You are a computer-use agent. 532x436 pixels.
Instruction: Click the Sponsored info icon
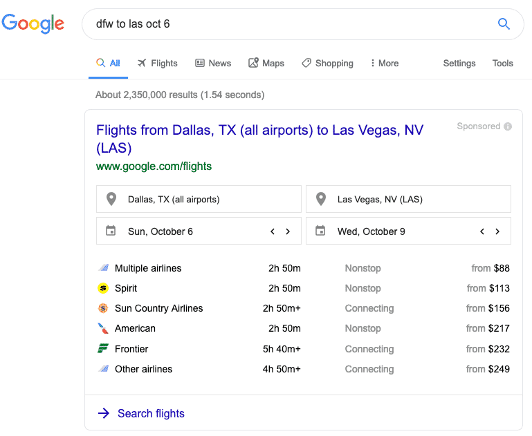pyautogui.click(x=508, y=126)
